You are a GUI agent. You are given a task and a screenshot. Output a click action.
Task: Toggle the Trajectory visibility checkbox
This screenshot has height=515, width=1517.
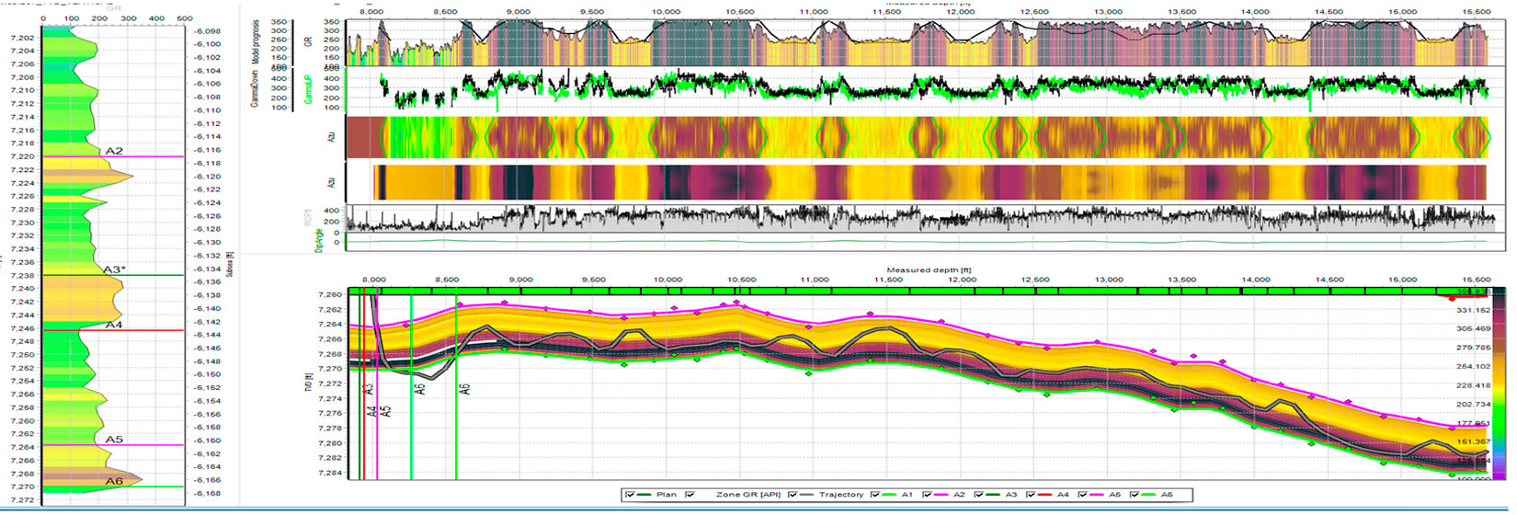point(793,495)
